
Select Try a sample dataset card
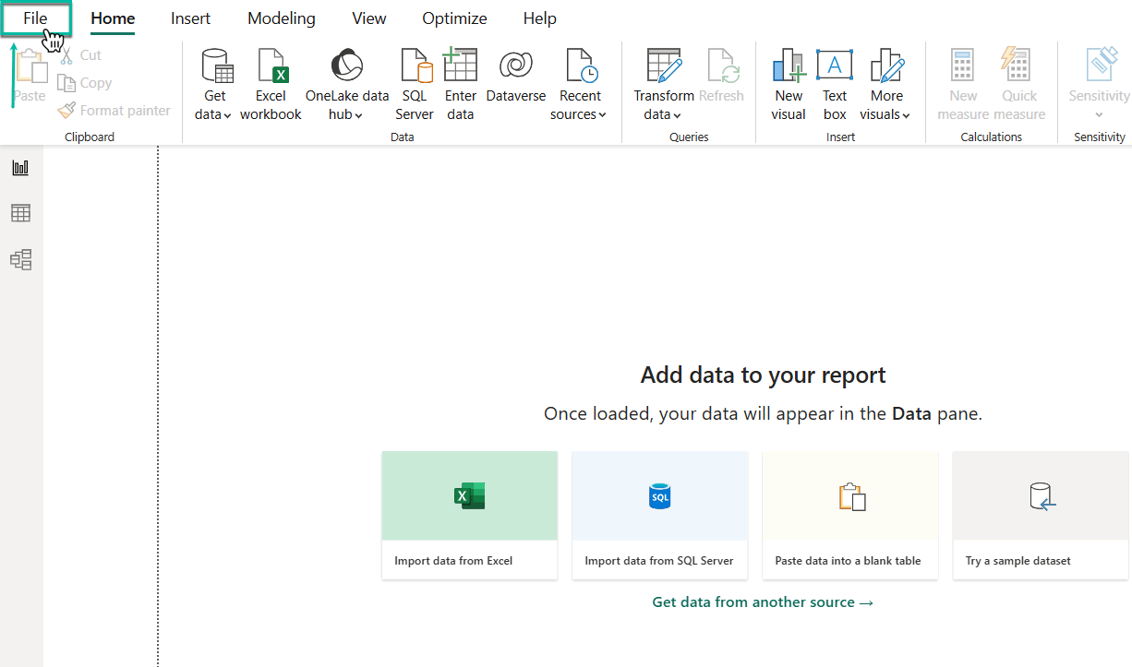tap(1040, 515)
